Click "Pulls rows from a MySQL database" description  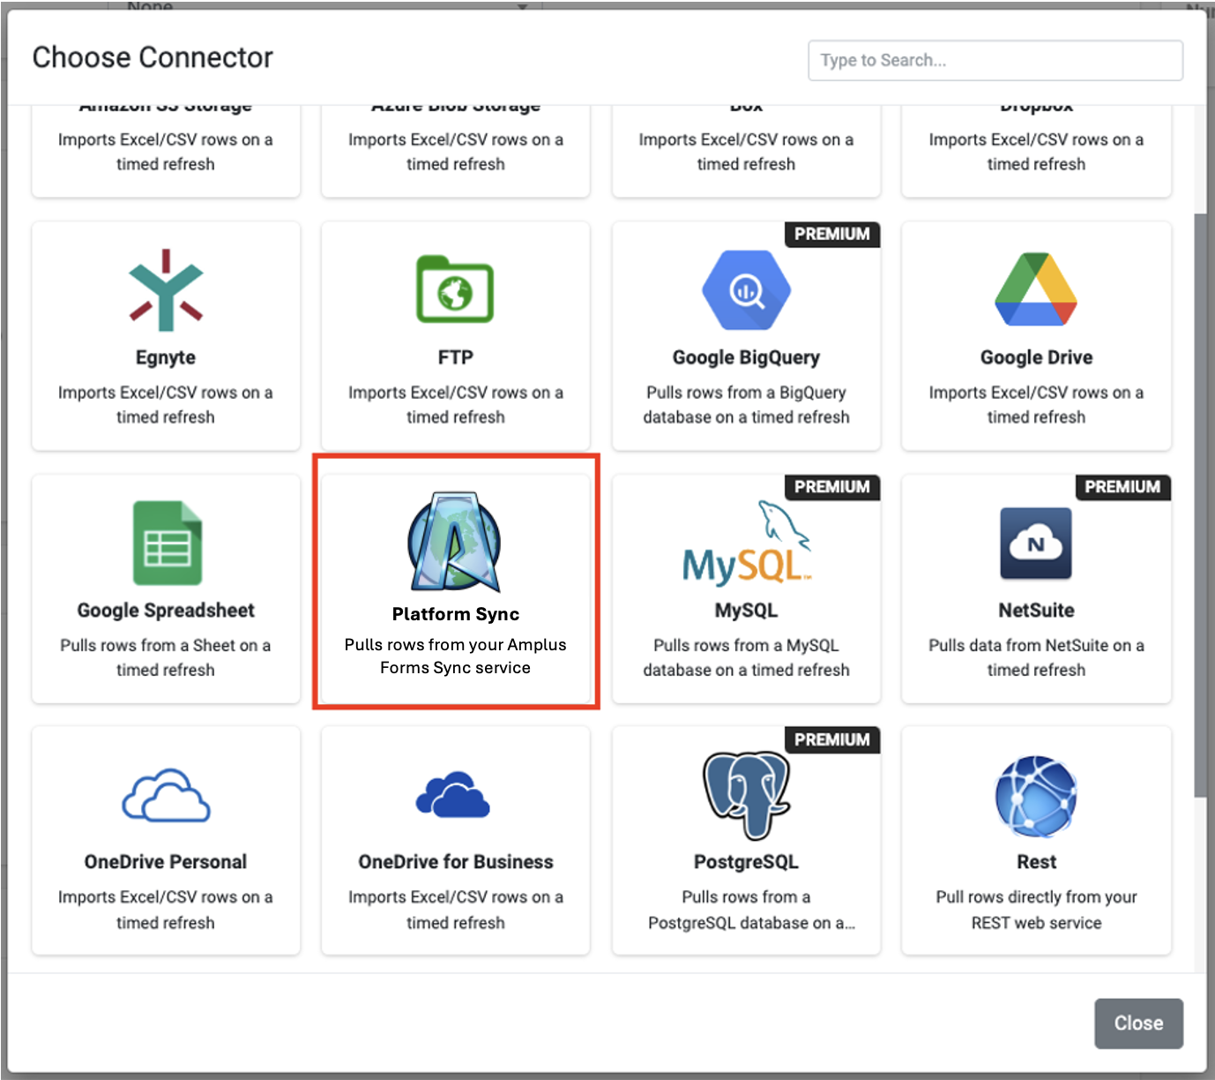click(746, 657)
